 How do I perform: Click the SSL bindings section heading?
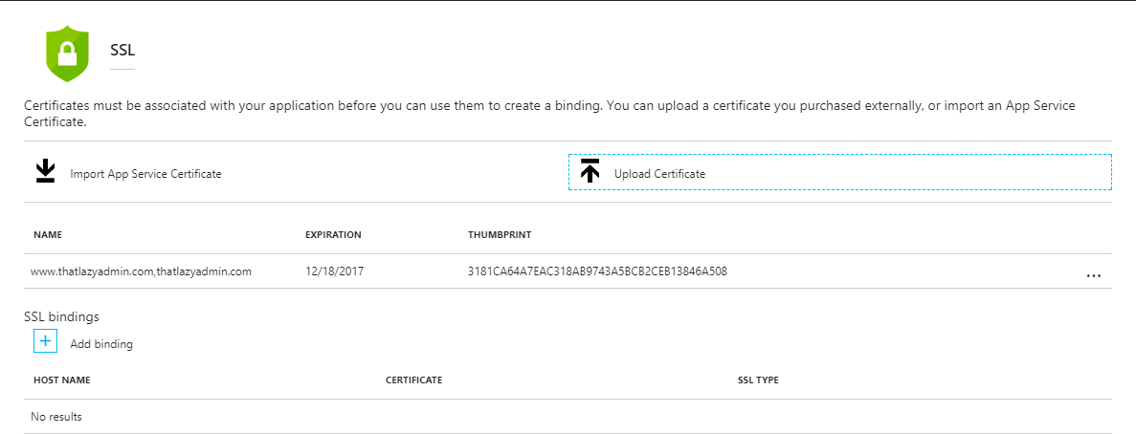click(x=61, y=316)
